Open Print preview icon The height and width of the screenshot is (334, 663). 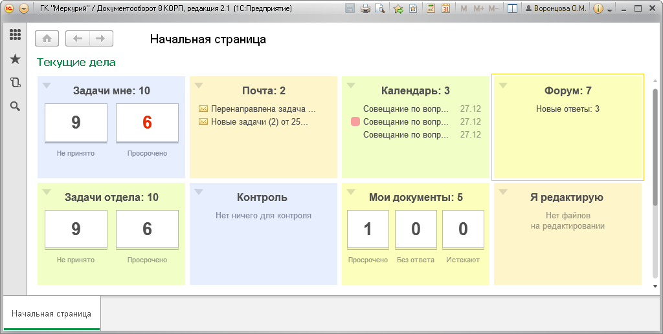(x=379, y=8)
